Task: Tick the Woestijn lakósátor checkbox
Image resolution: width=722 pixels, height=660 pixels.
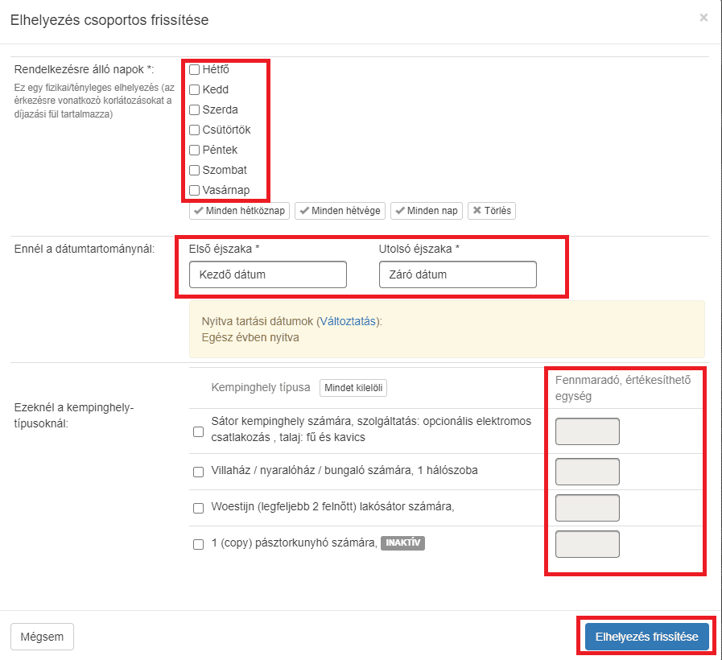Action: pos(199,508)
